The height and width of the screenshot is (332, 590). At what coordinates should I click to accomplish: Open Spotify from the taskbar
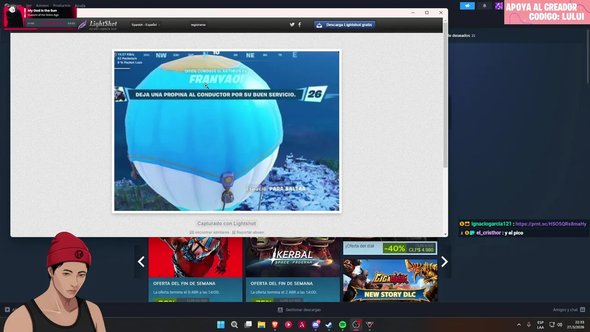coord(342,325)
